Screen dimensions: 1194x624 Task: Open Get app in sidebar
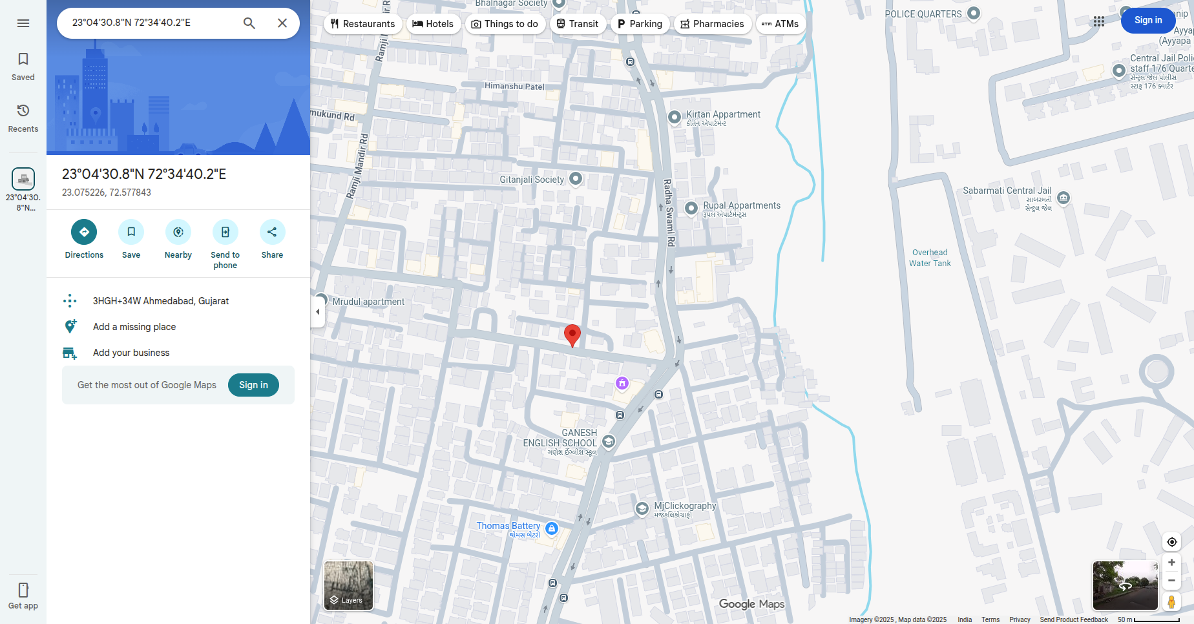coord(23,596)
